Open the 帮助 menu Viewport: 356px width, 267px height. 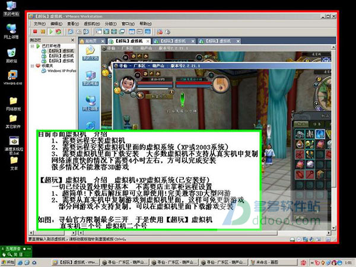click(x=145, y=24)
